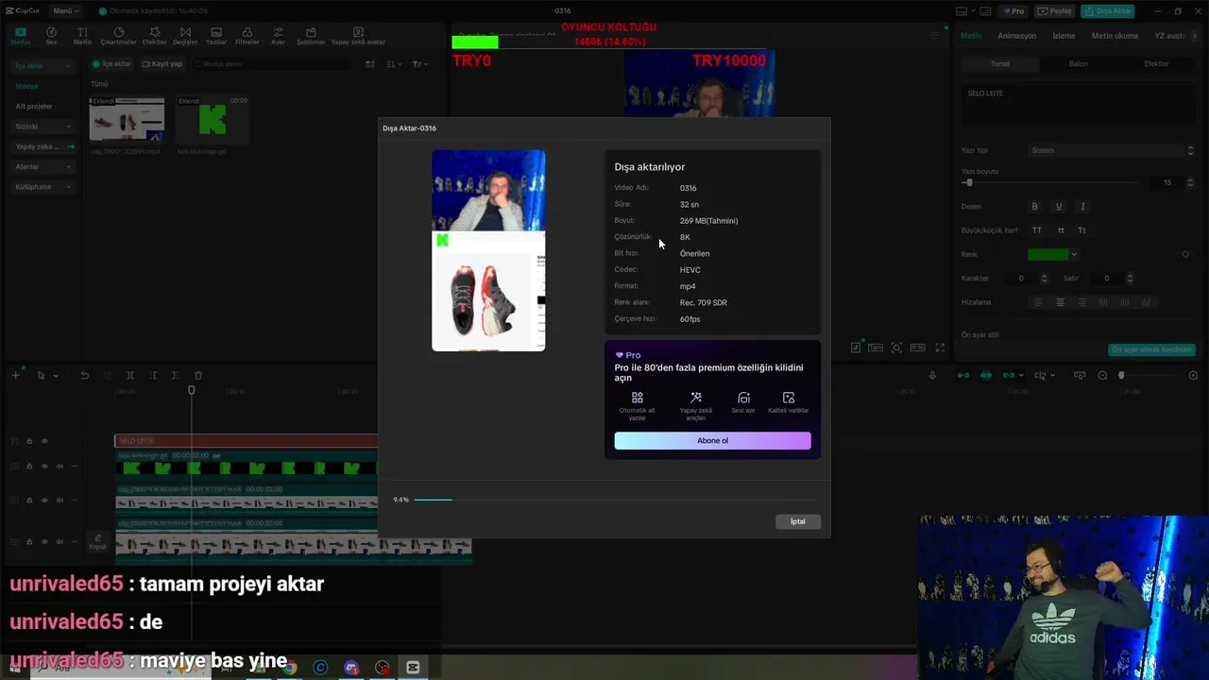Click Yapay zekâ araçları icon in Pro box

click(x=695, y=398)
